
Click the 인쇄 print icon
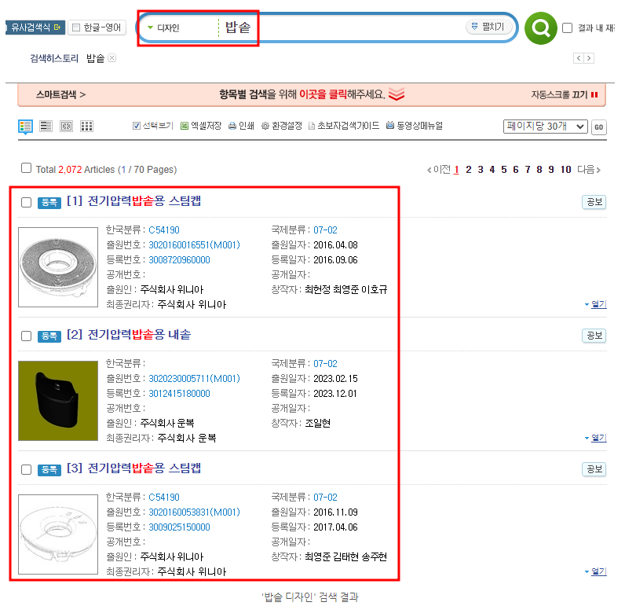(232, 126)
